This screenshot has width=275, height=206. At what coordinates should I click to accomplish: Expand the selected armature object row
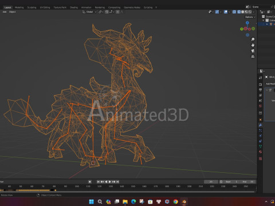tap(267, 24)
